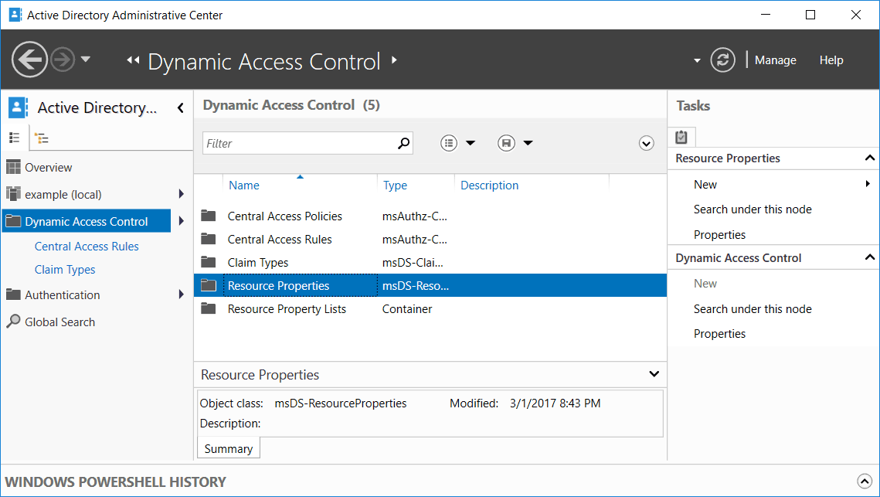Open the navigation history dropdown arrow

point(85,59)
